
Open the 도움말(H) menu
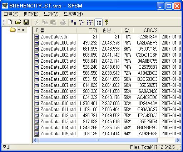[x=73, y=14]
